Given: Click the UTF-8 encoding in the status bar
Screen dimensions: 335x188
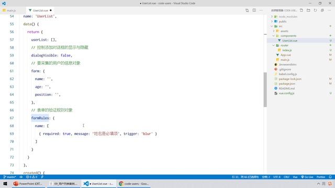Looking at the screenshot, I should pyautogui.click(x=277, y=177).
